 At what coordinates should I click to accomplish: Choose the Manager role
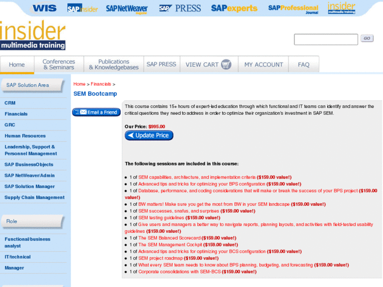[14, 268]
